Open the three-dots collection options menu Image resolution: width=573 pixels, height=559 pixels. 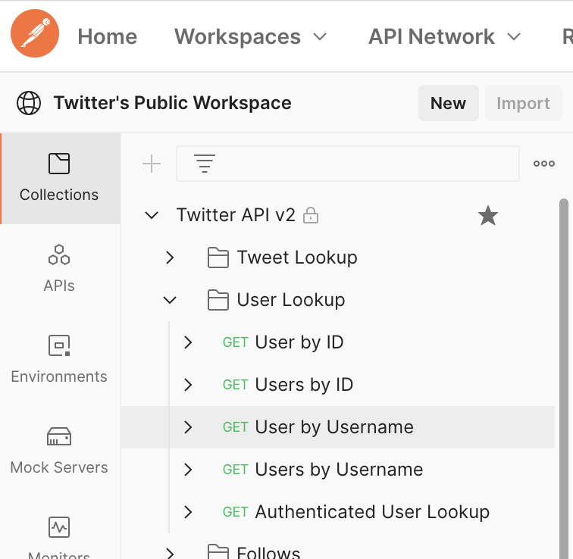click(x=543, y=164)
